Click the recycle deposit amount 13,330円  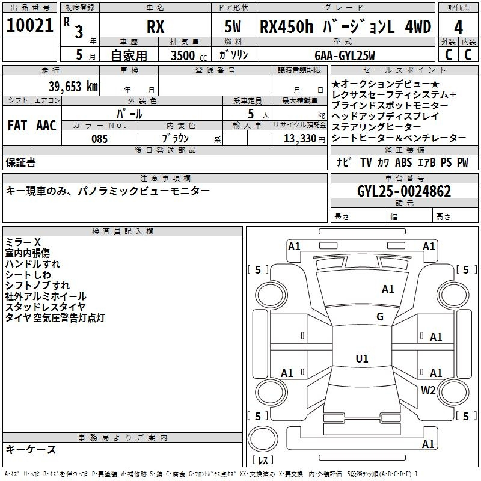299,139
